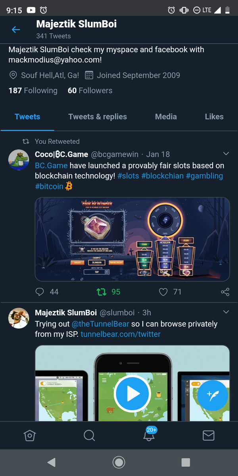
Task: Open the Messages envelope icon
Action: 208,435
